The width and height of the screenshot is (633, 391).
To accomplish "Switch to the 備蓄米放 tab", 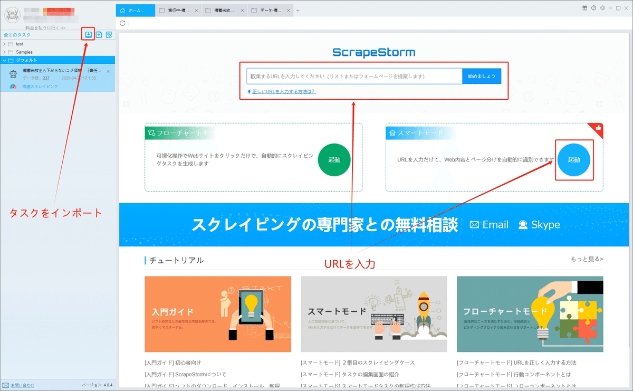I will (x=223, y=11).
